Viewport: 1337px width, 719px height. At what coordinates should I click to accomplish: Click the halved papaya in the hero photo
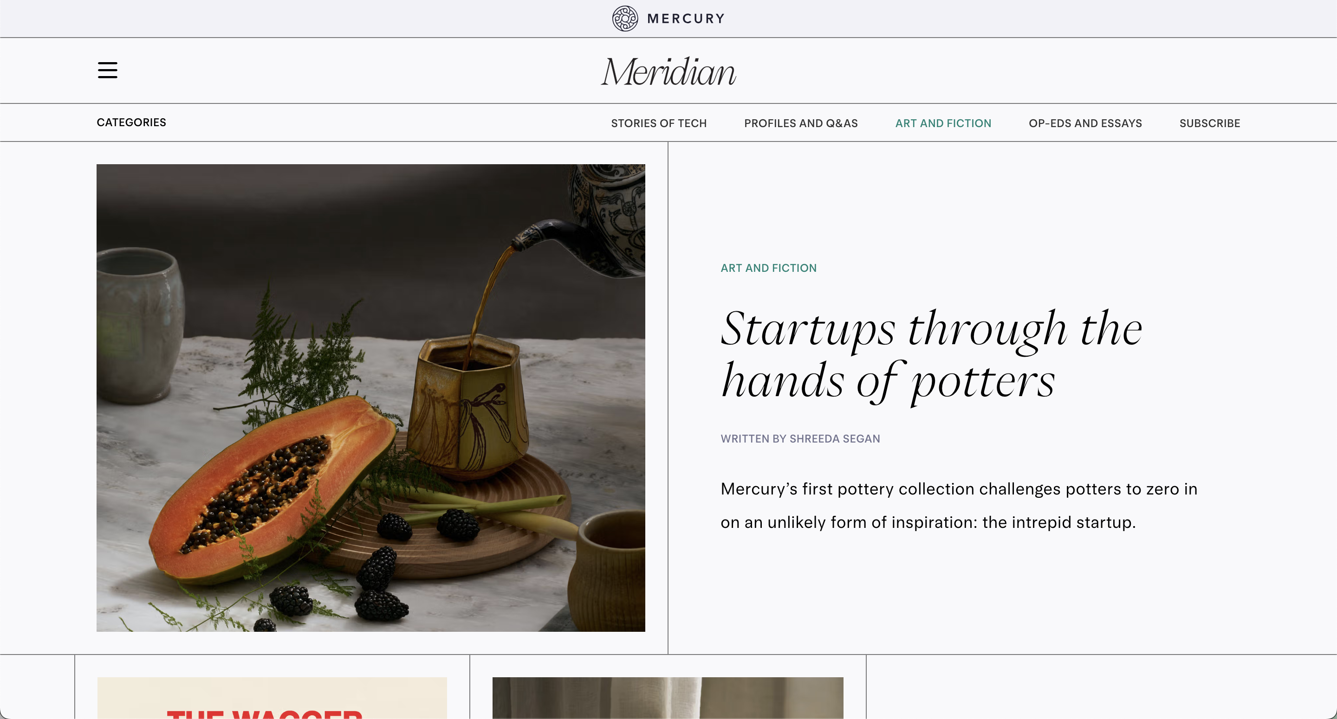click(x=270, y=488)
